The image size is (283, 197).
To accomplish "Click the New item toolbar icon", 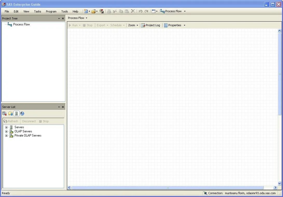I will coord(86,11).
